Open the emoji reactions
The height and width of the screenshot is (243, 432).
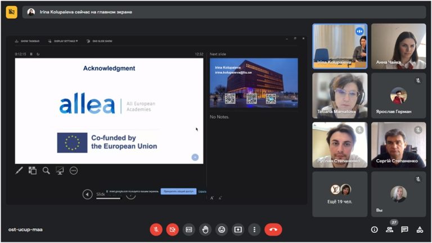[x=222, y=229]
